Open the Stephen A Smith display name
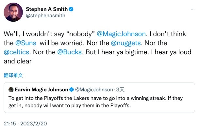This screenshot has width=199, height=128. [x=47, y=9]
